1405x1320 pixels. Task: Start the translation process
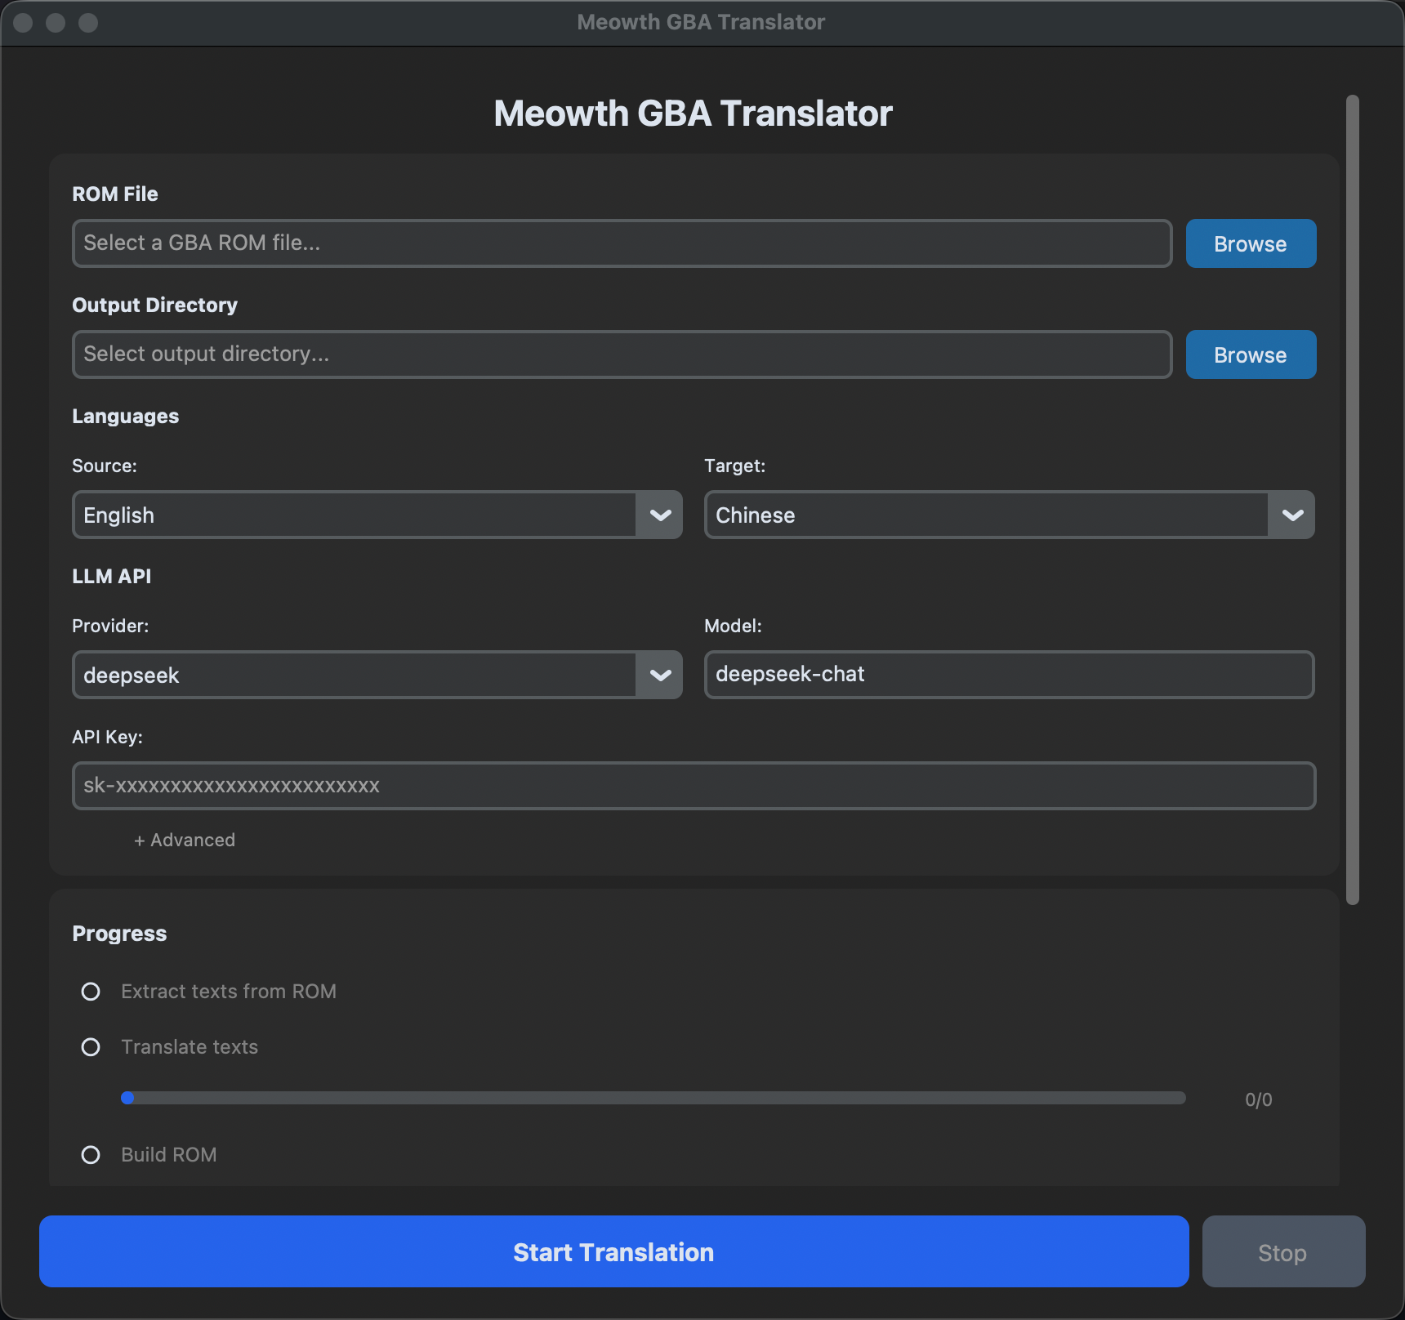613,1251
